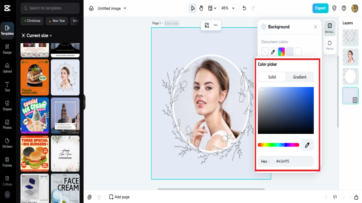This screenshot has width=362, height=203.
Task: Open the 45% zoom level dropdown
Action: click(228, 8)
